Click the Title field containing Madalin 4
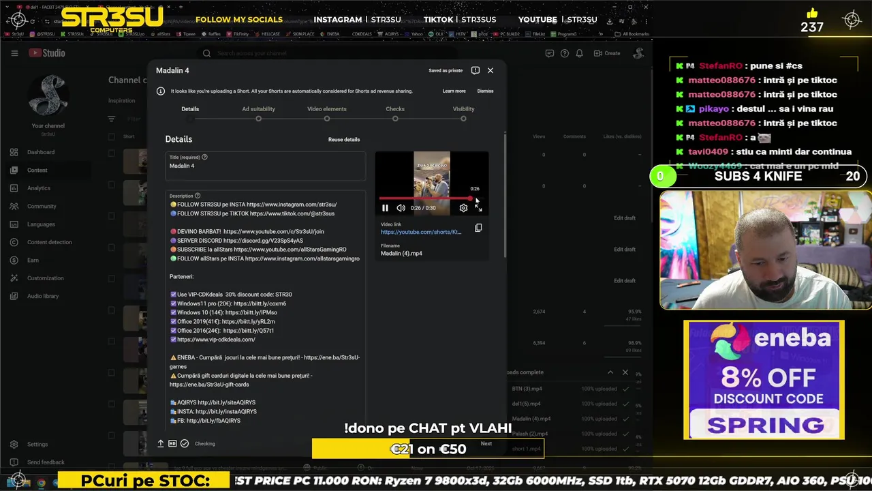This screenshot has height=491, width=872. (x=265, y=166)
